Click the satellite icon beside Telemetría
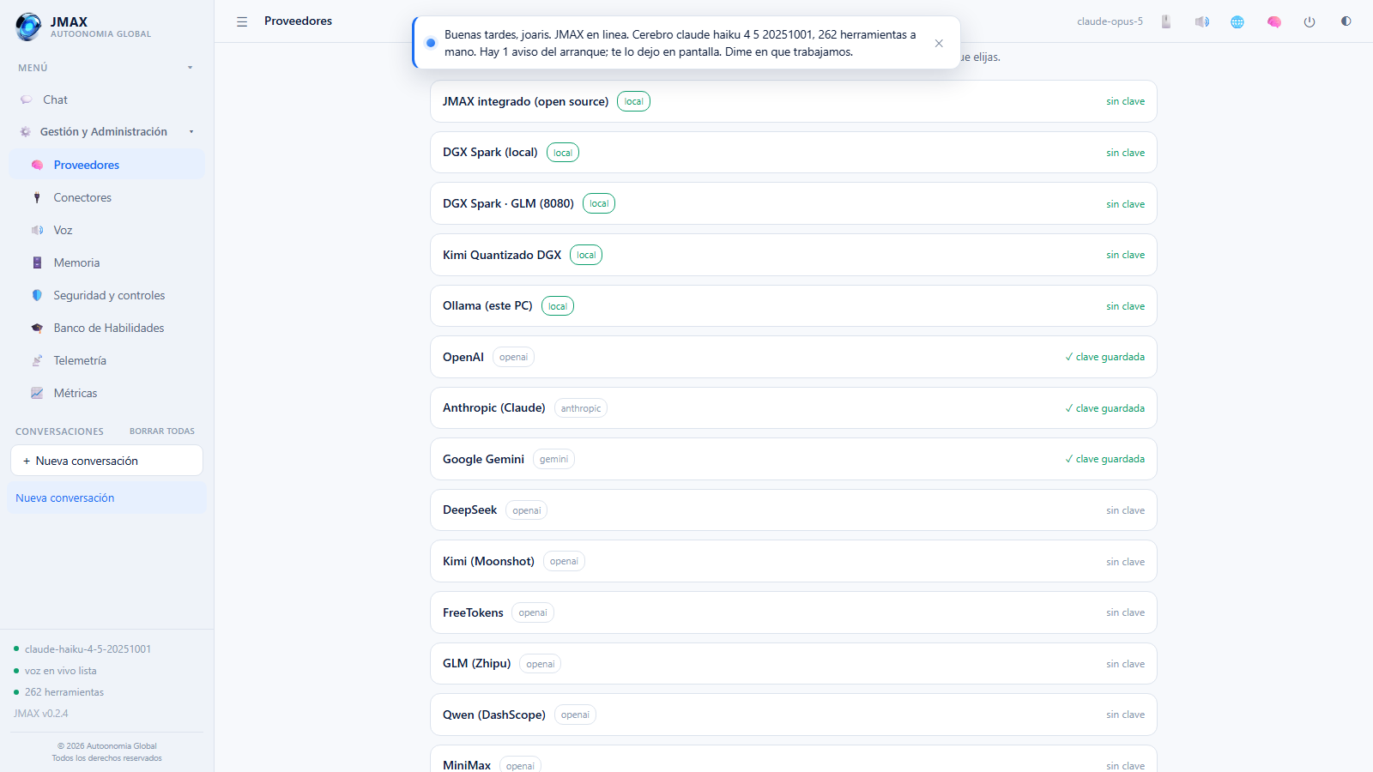This screenshot has width=1373, height=772. (37, 360)
